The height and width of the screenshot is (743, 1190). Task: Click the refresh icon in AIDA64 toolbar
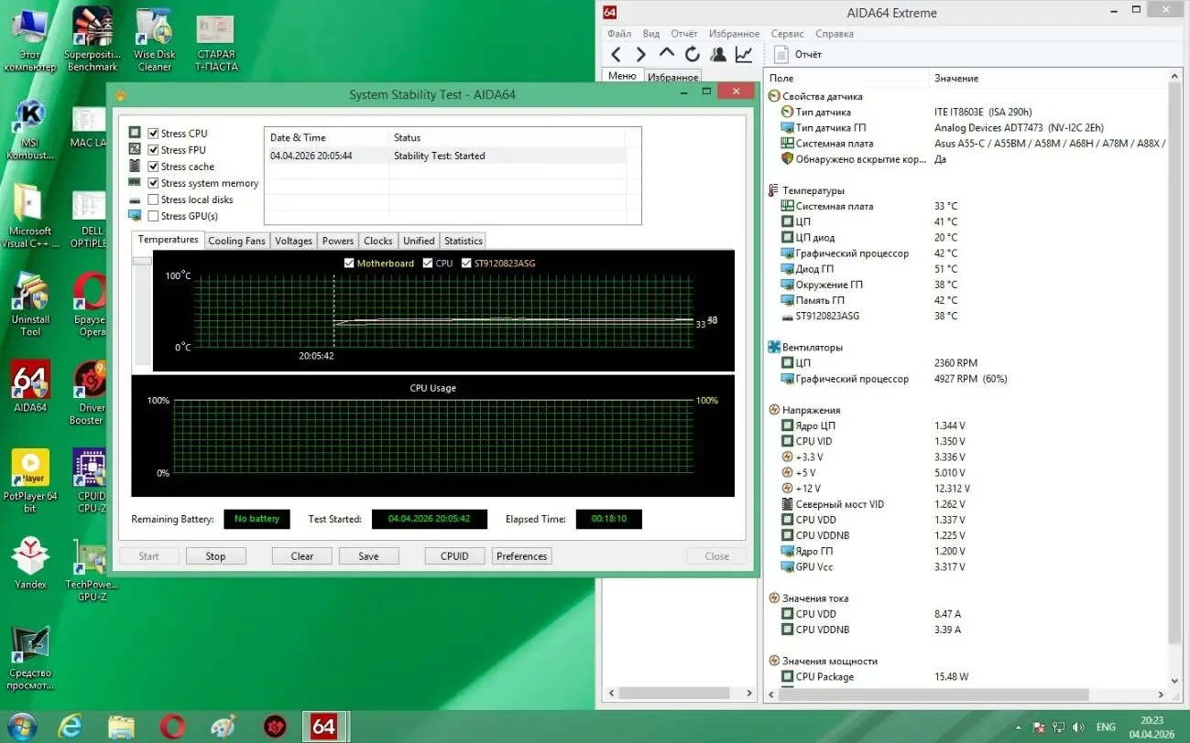tap(692, 54)
